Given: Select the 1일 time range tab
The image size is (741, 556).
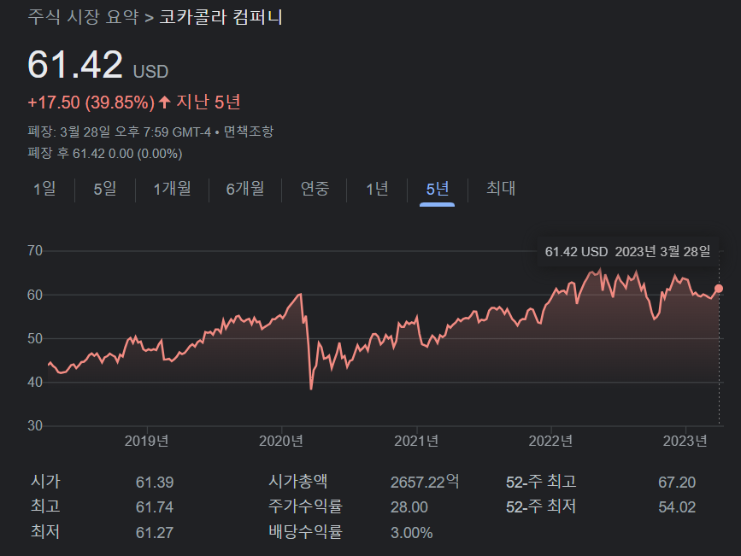Looking at the screenshot, I should coord(44,189).
